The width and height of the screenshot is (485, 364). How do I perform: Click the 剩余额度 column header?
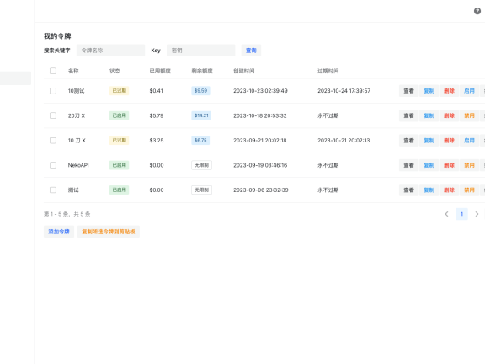click(x=202, y=71)
